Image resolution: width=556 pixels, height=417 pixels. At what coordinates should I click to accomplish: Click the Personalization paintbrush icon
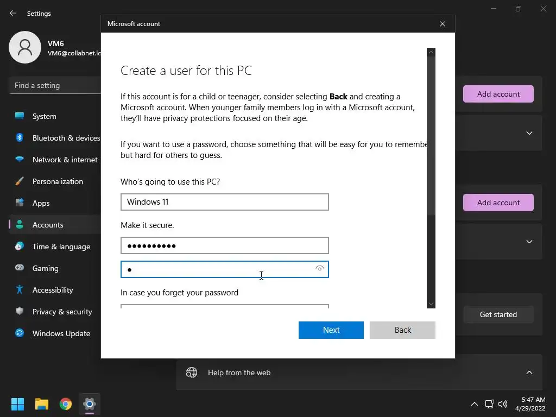(x=20, y=181)
